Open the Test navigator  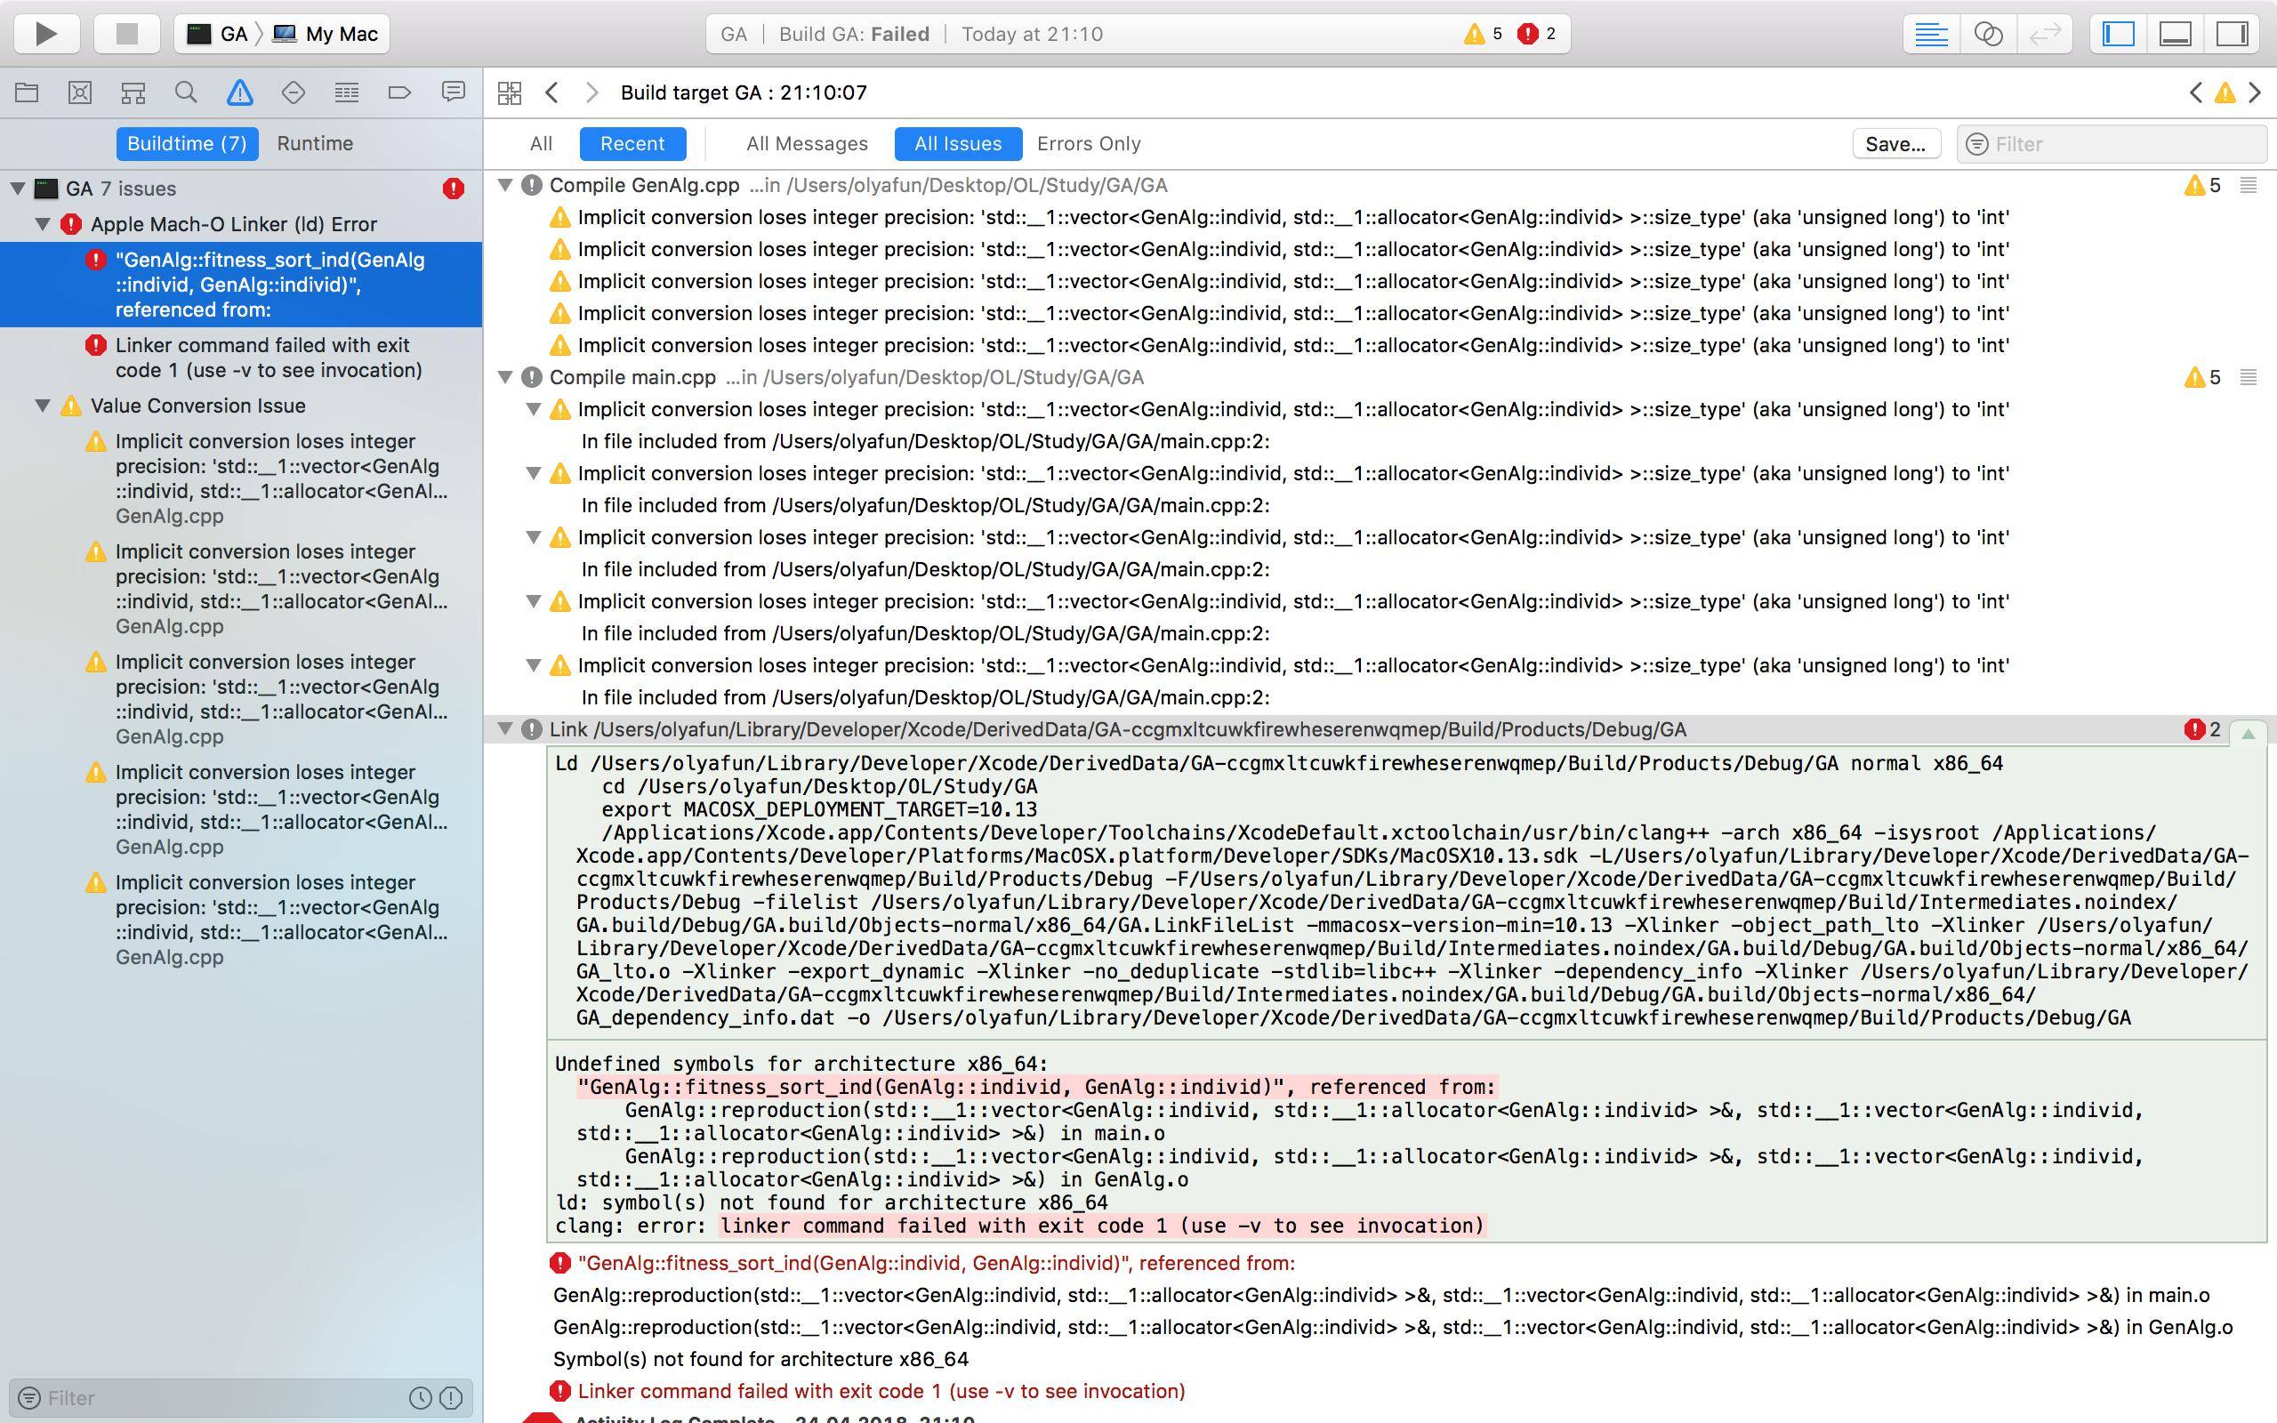click(293, 92)
